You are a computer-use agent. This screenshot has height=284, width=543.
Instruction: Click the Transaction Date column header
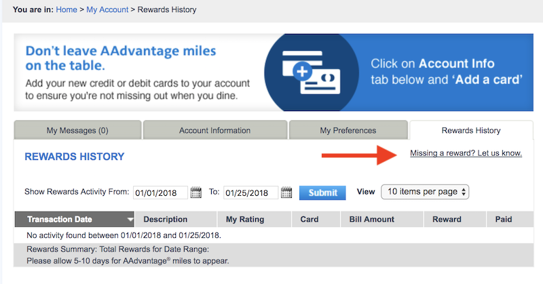[x=75, y=220]
